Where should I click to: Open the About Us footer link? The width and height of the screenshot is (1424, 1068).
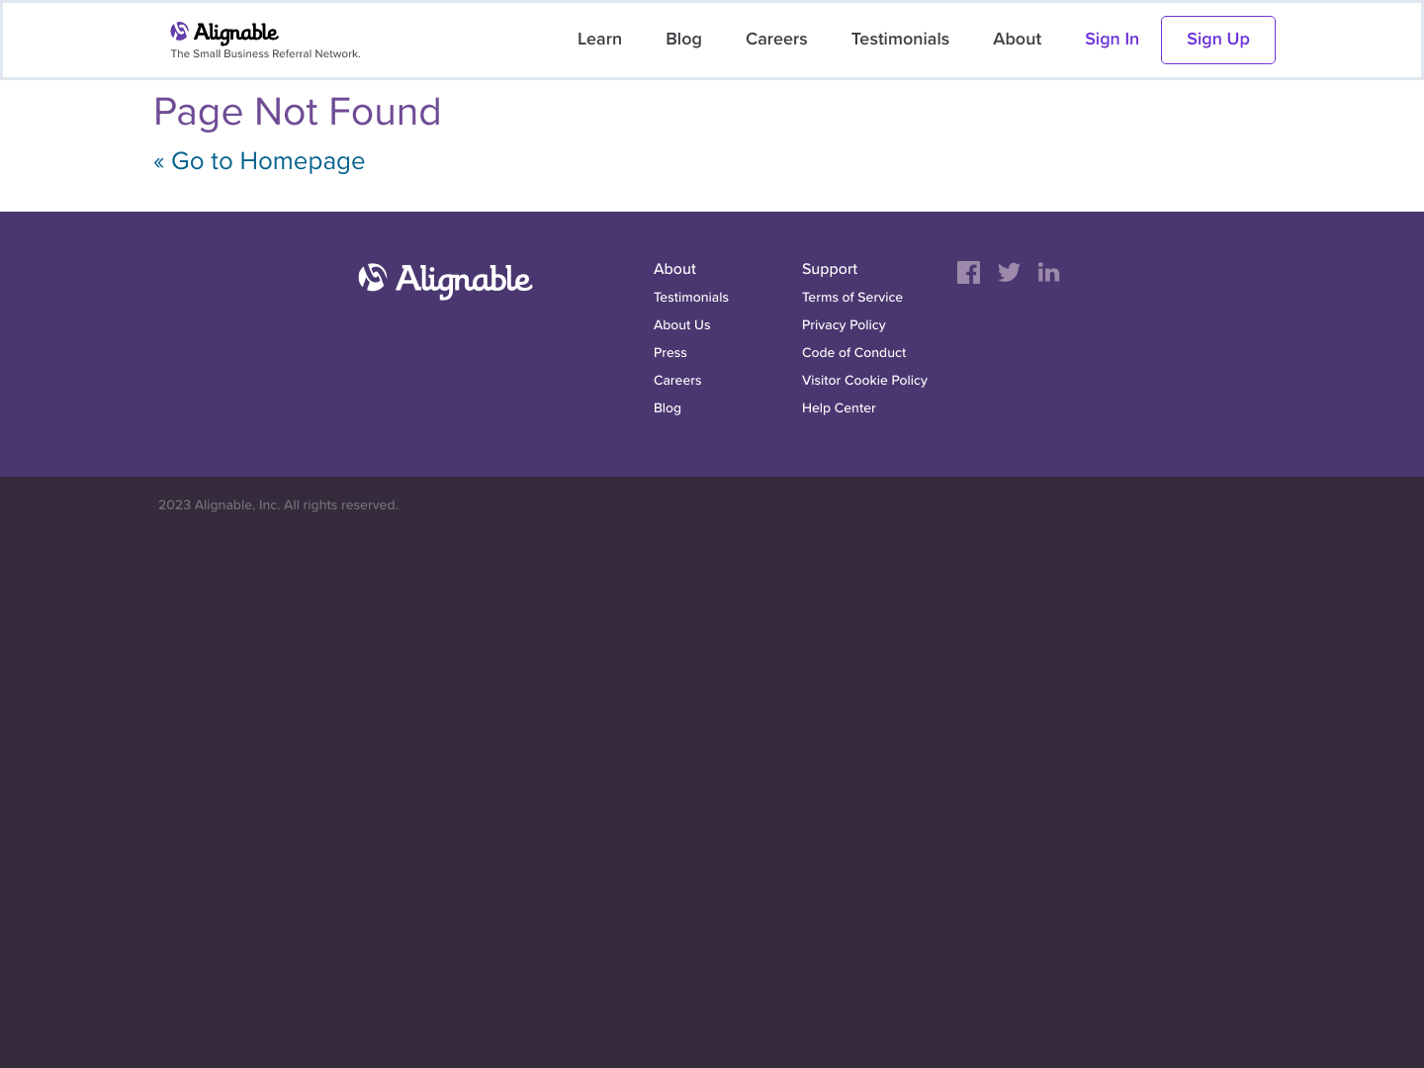681,325
